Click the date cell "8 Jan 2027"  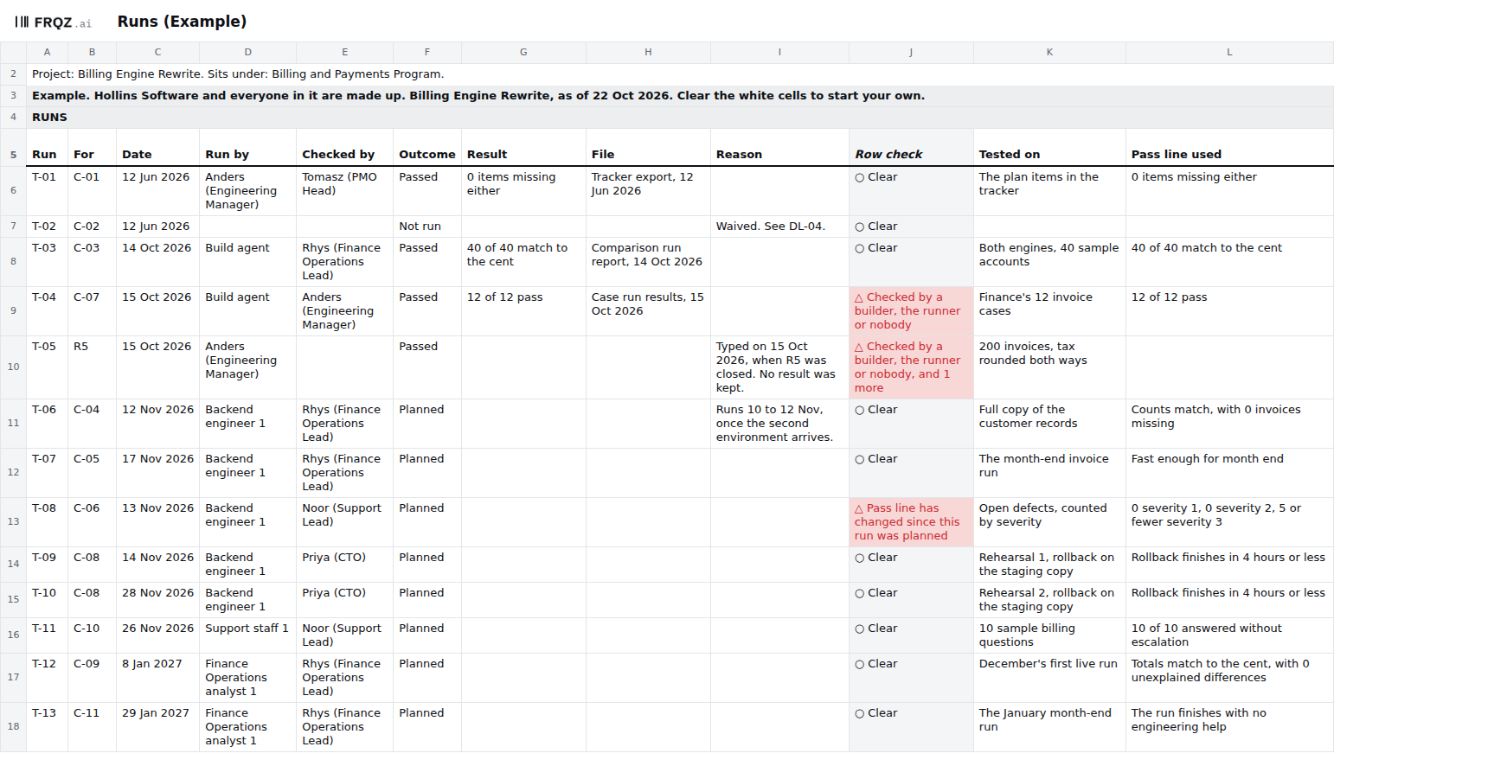pyautogui.click(x=157, y=678)
